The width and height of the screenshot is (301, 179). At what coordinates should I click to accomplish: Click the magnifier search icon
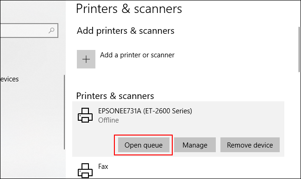(x=51, y=30)
